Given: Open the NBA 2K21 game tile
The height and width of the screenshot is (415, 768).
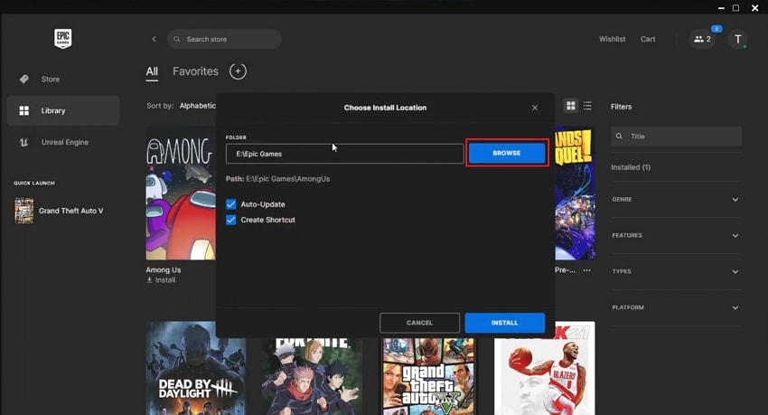Looking at the screenshot, I should coord(545,369).
